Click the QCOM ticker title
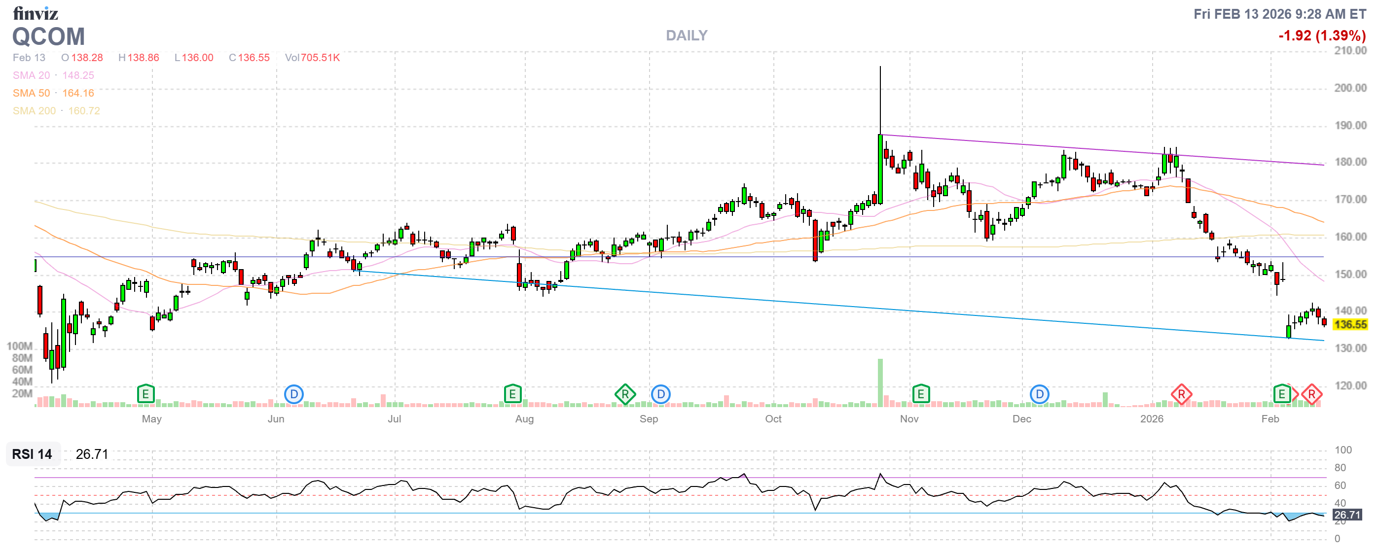 (48, 37)
